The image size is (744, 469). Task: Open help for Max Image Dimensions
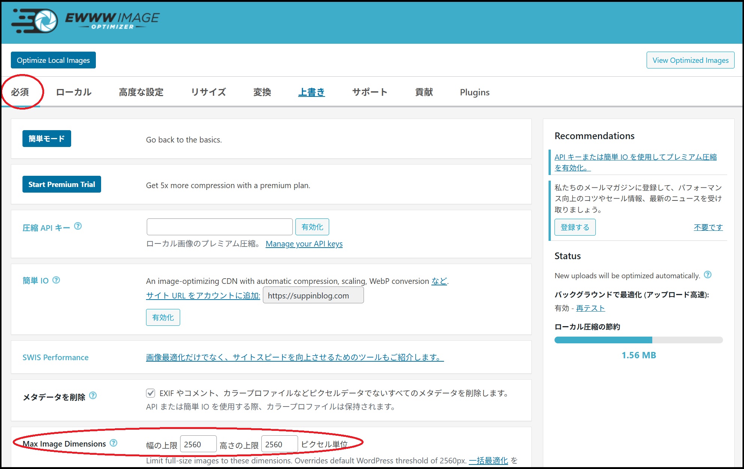pyautogui.click(x=113, y=444)
